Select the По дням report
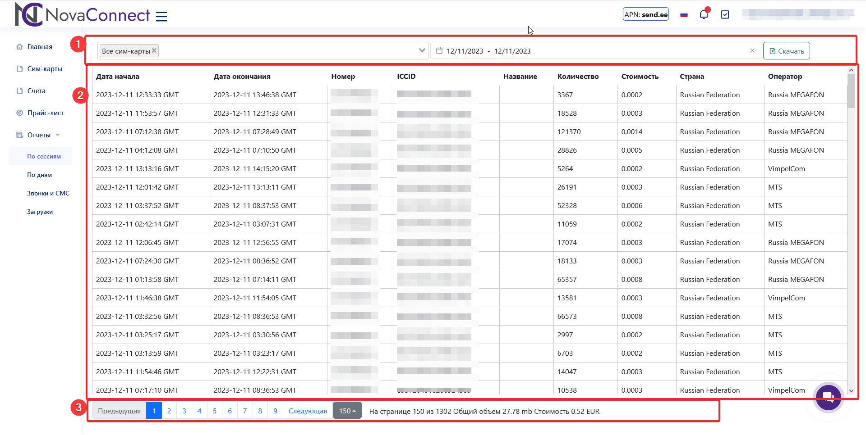The height and width of the screenshot is (435, 866). (x=39, y=175)
